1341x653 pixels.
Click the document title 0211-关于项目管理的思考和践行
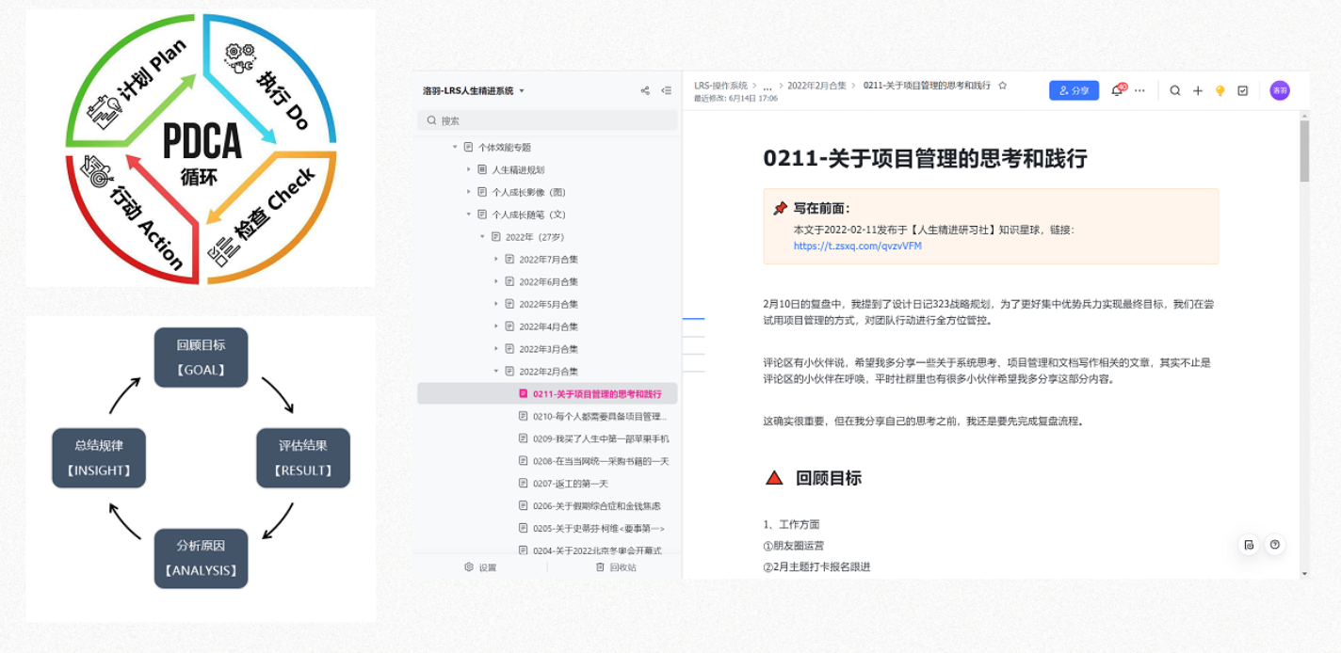[x=925, y=158]
